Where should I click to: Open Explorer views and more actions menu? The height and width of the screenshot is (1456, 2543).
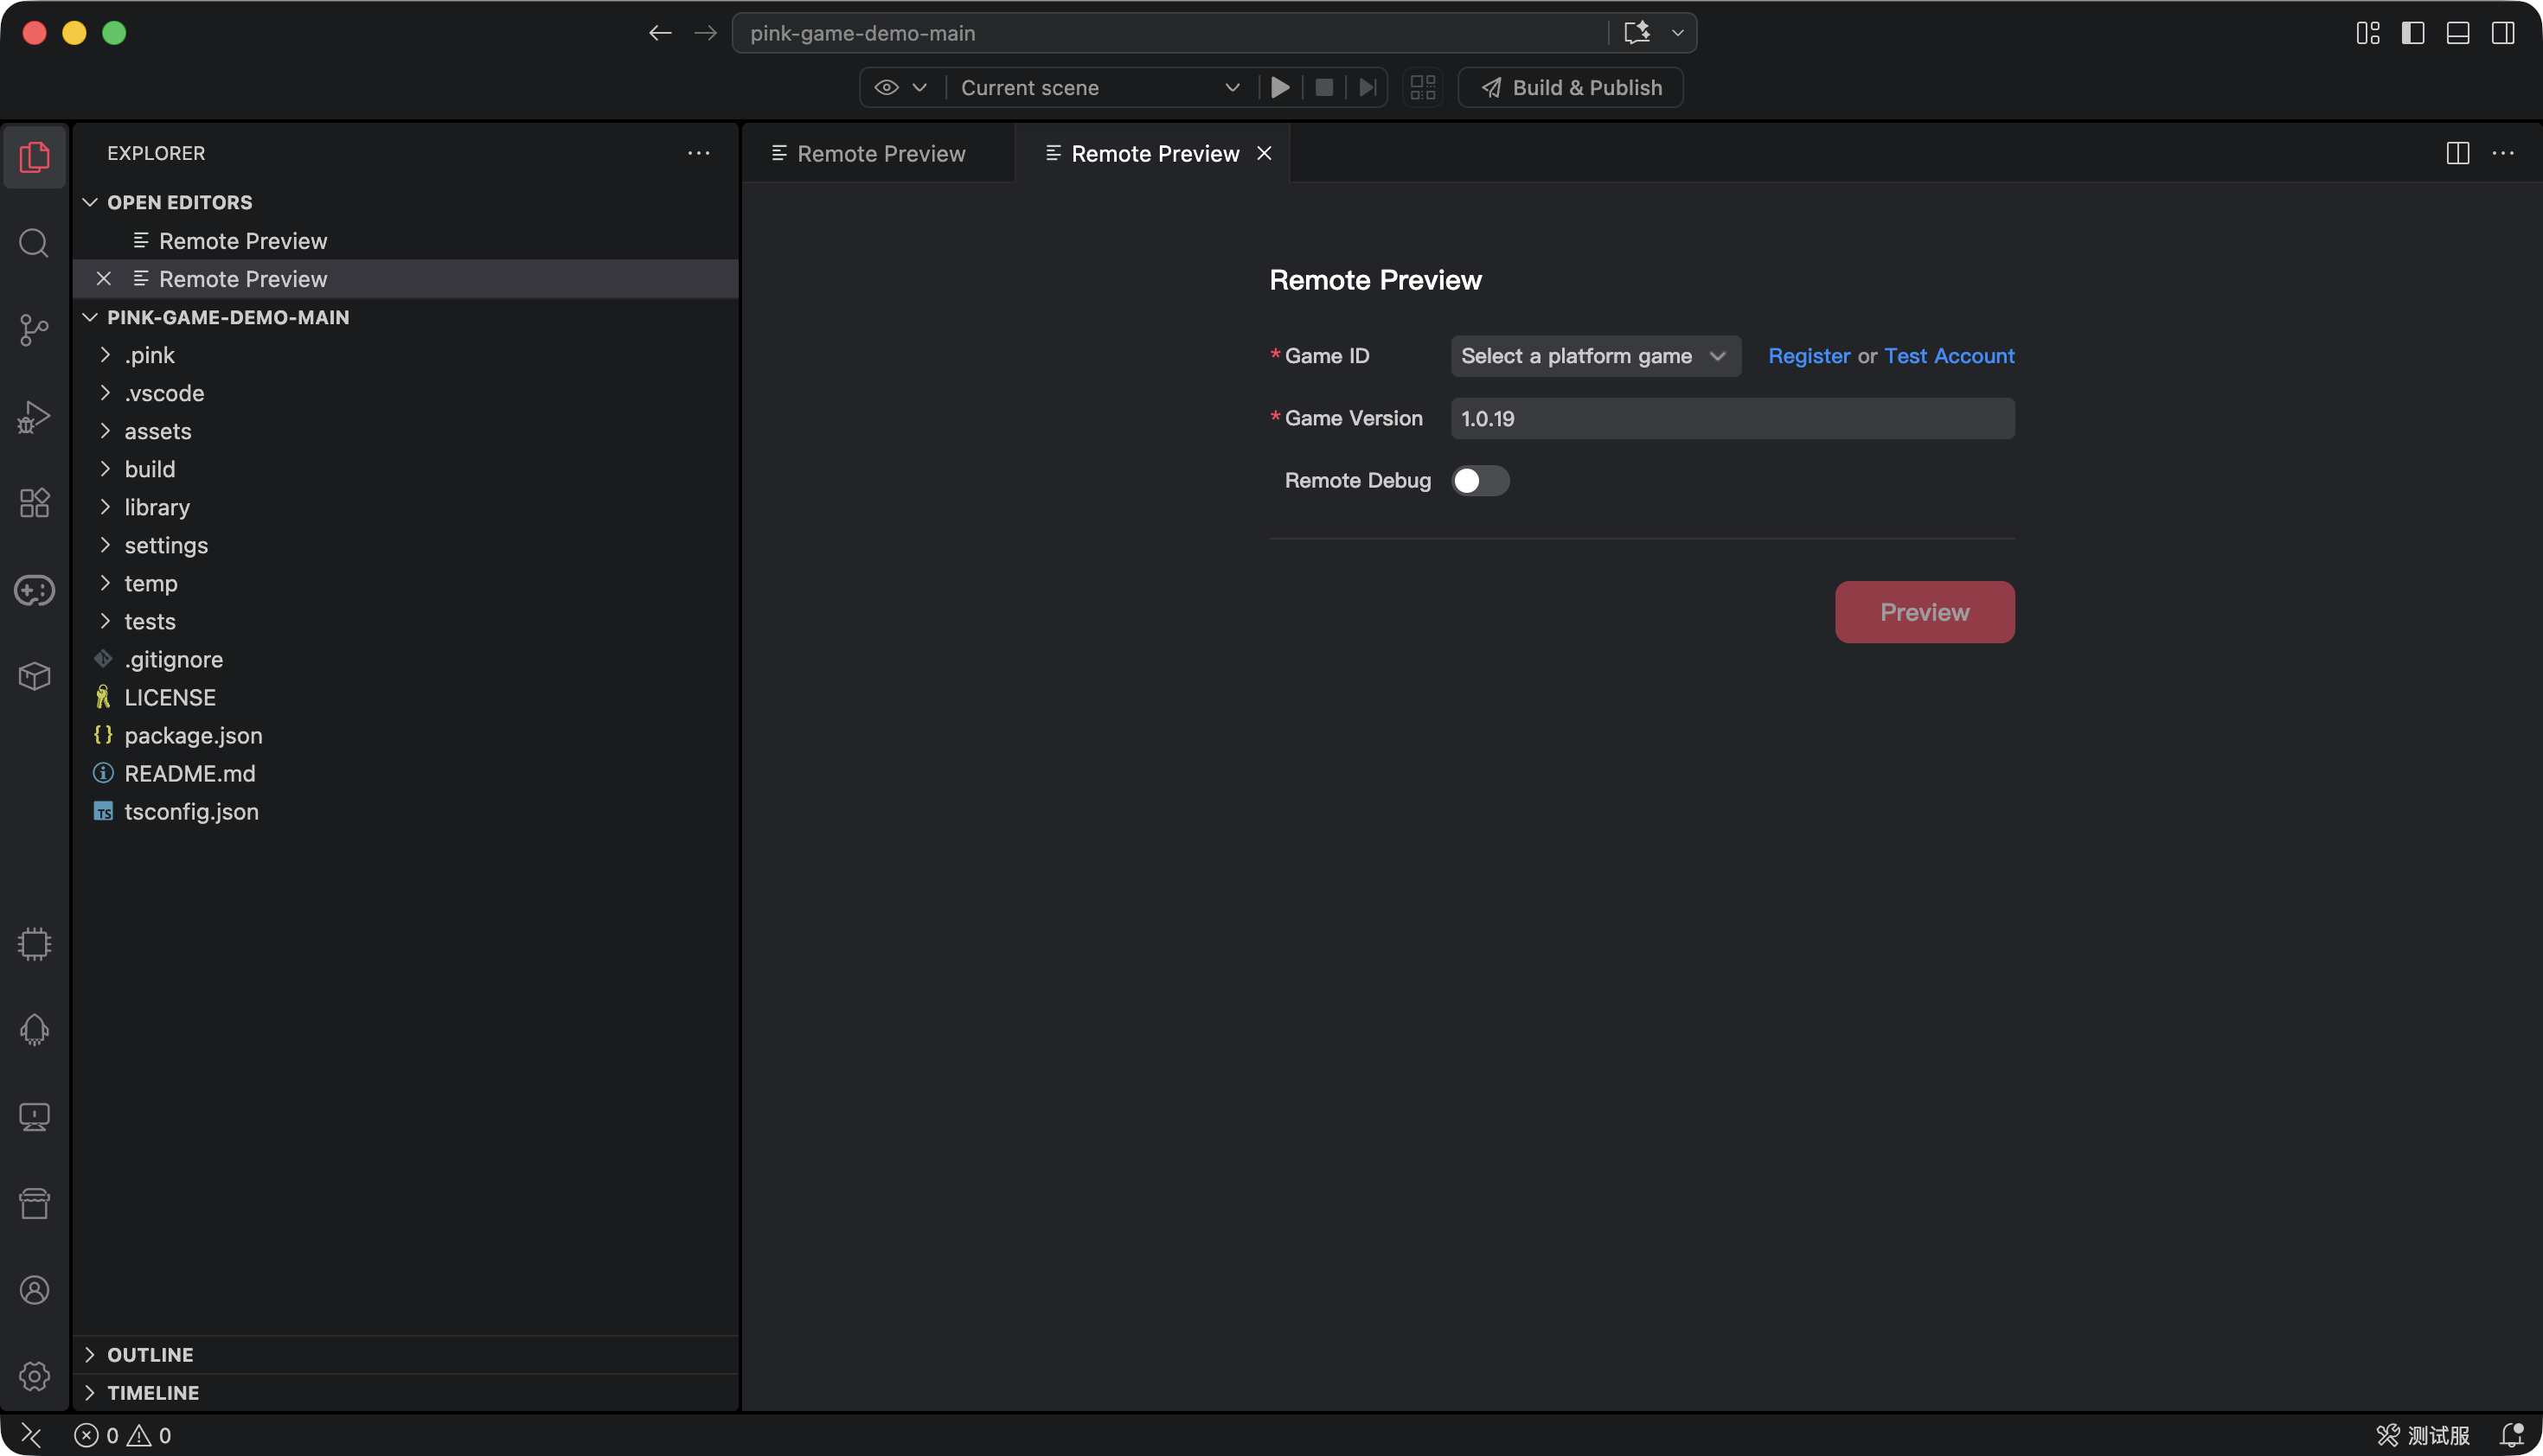698,153
